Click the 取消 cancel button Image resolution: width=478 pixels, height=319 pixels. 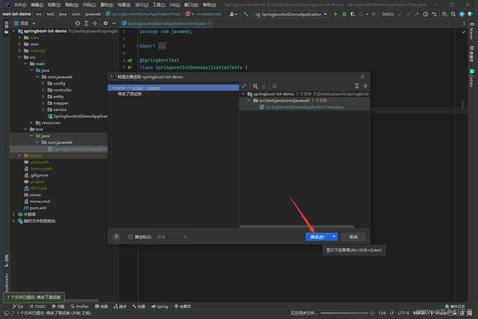(x=354, y=237)
